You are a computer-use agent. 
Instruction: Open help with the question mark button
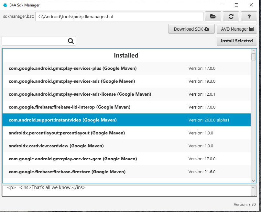pos(249,16)
